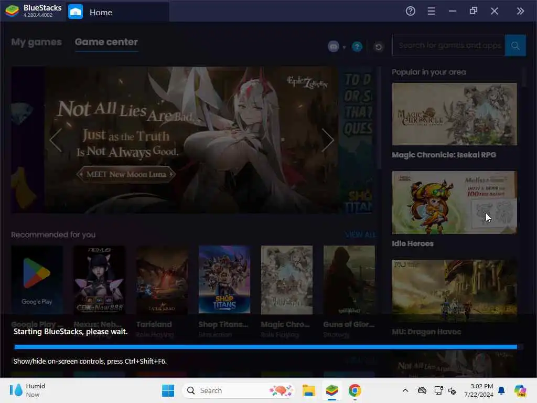Click the main content vertical scrollbar
Image resolution: width=537 pixels, height=403 pixels.
click(379, 118)
